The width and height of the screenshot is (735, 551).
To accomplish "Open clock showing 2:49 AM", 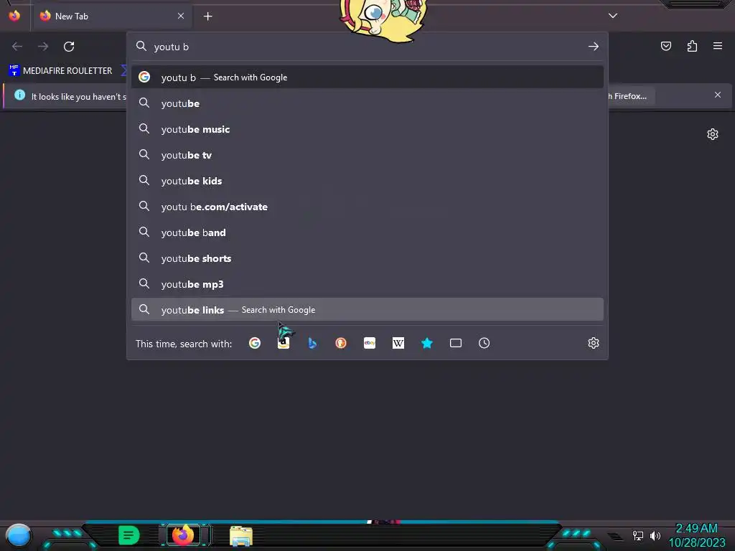I will point(697,535).
